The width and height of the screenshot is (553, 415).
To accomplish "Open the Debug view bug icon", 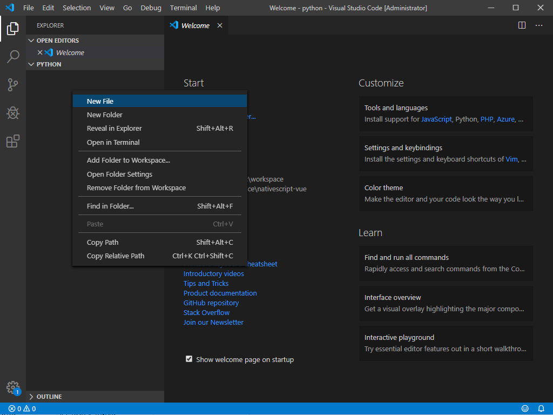I will (x=13, y=113).
